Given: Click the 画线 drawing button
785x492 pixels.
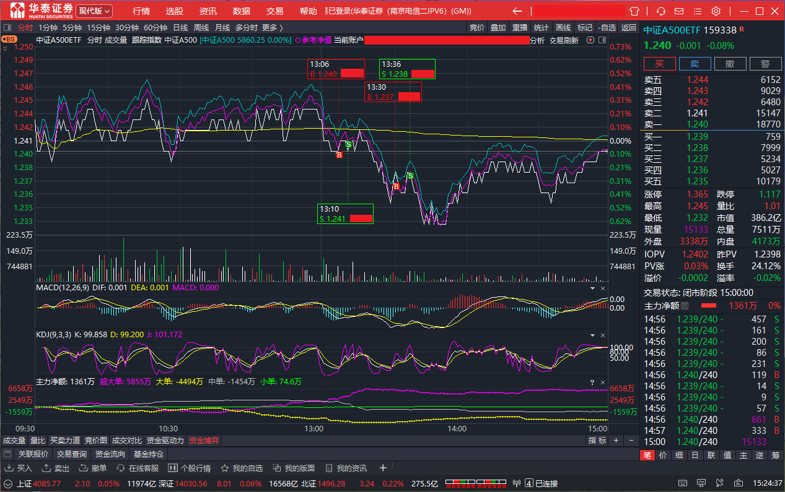Looking at the screenshot, I should pos(563,27).
